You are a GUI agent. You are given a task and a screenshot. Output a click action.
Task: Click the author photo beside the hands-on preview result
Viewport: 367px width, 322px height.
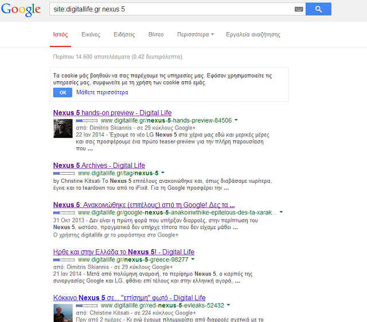[x=63, y=128]
